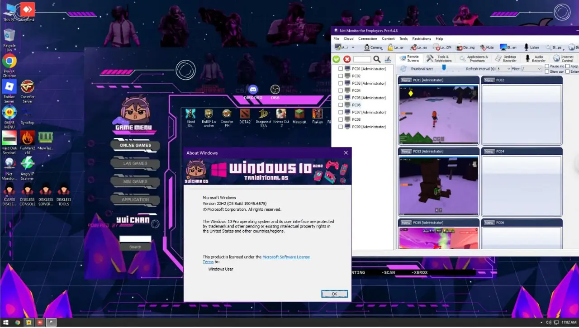Open the File menu in Net Monitor
Viewport: 579px width, 328px height.
[x=336, y=38]
